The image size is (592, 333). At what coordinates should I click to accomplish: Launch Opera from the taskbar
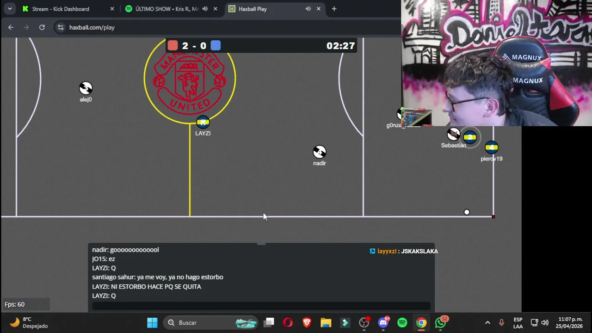(288, 322)
